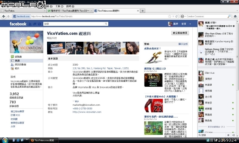
Task: Switch to the Vico-DS middle tab
Action: [69, 11]
